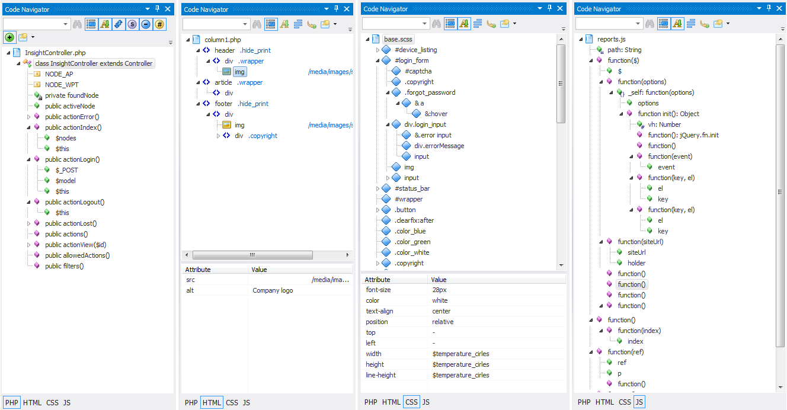Click the blue text-lines icon in the base.scss toolbar
The image size is (787, 410).
click(477, 24)
